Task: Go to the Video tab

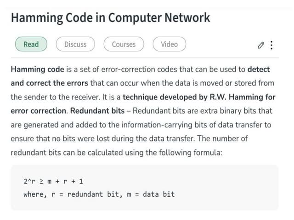Action: pos(169,44)
